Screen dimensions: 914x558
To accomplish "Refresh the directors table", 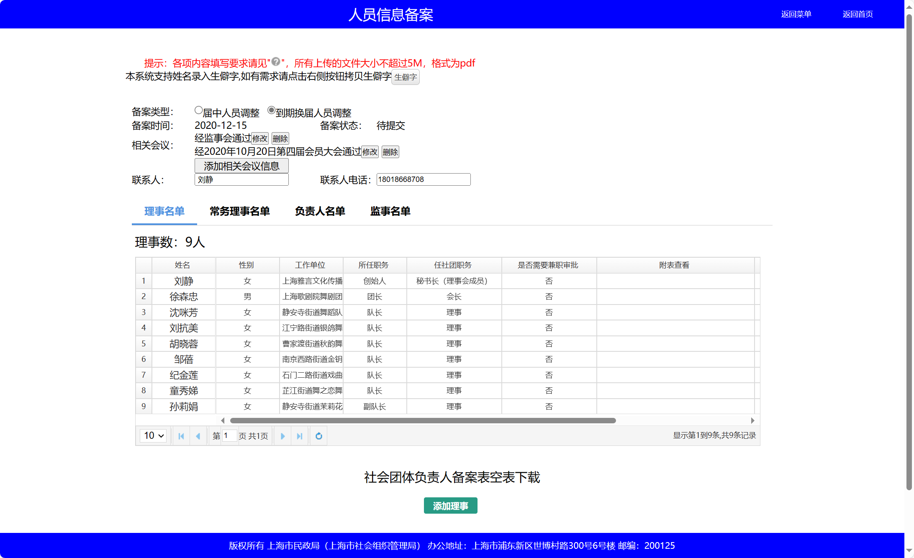I will point(319,436).
